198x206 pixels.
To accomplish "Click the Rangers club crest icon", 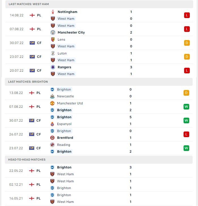I will pyautogui.click(x=53, y=67).
